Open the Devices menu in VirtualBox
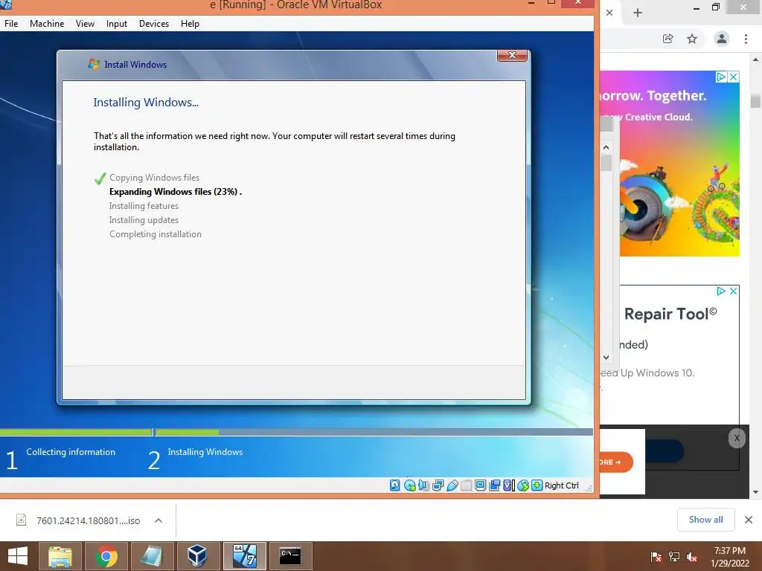The width and height of the screenshot is (762, 571). (154, 23)
